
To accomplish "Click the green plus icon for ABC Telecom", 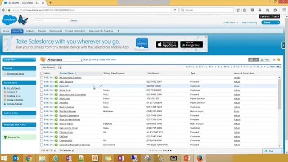I will [x=56, y=82].
